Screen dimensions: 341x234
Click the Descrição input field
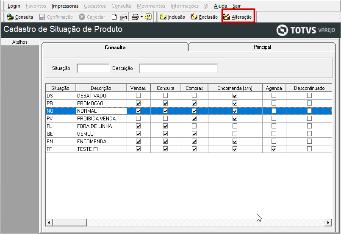(x=178, y=68)
